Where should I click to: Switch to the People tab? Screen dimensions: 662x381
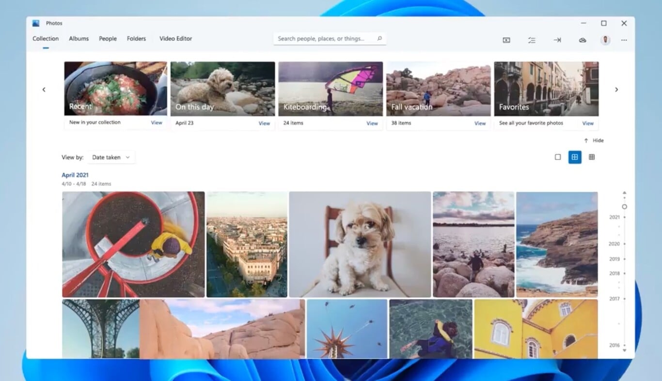[x=108, y=39]
